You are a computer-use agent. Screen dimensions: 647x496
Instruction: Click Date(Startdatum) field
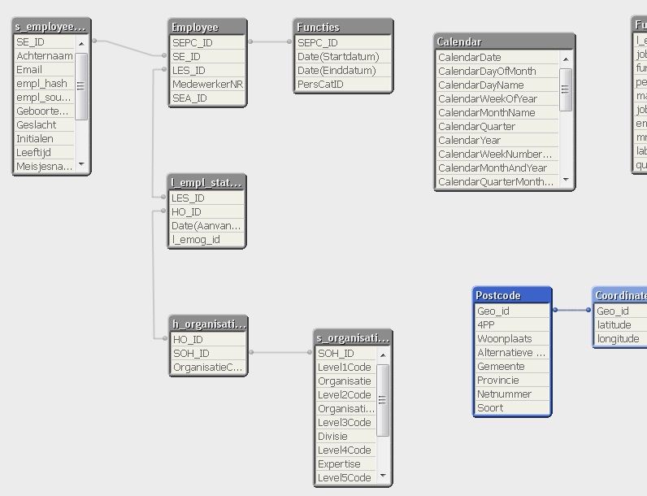pyautogui.click(x=343, y=57)
